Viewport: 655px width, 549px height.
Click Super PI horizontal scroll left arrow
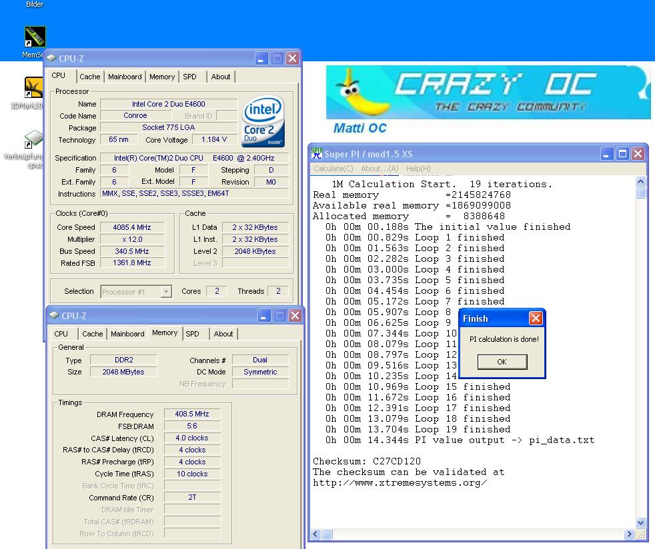tap(315, 534)
